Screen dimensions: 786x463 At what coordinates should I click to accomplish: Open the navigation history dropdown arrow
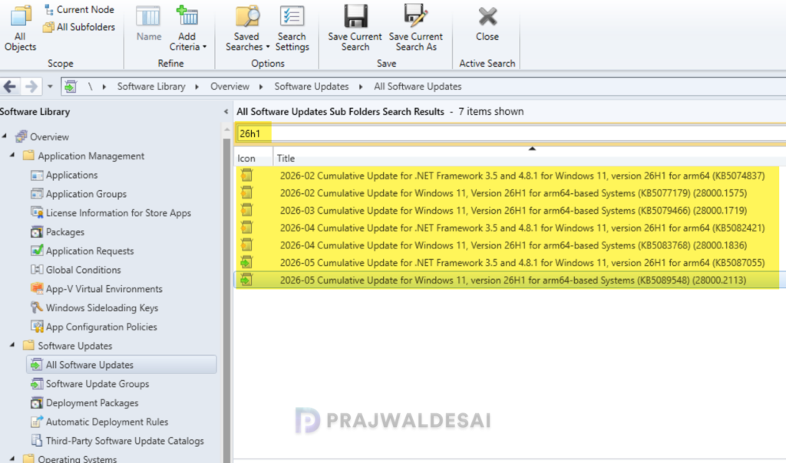pyautogui.click(x=50, y=87)
